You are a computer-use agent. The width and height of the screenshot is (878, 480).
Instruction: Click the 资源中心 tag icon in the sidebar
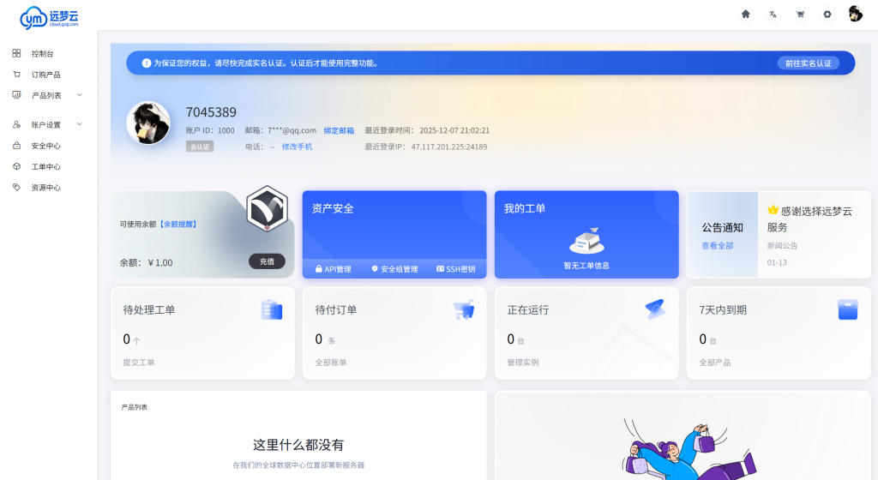(17, 188)
